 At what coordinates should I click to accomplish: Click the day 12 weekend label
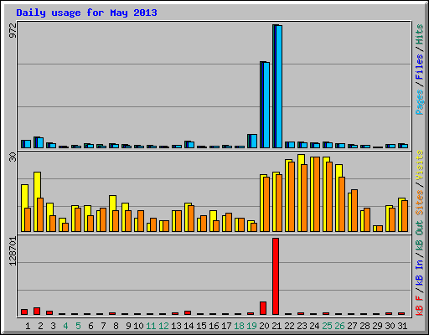[163, 326]
